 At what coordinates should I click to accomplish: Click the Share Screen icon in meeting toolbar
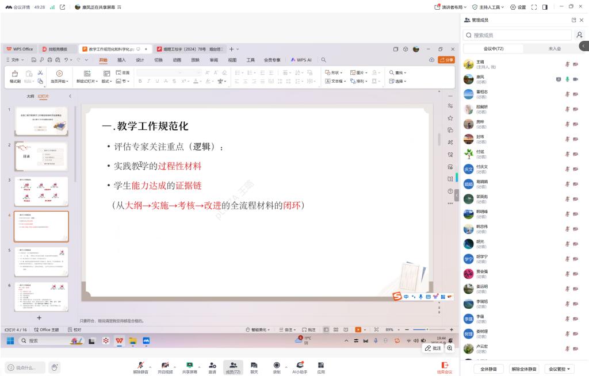pos(189,366)
